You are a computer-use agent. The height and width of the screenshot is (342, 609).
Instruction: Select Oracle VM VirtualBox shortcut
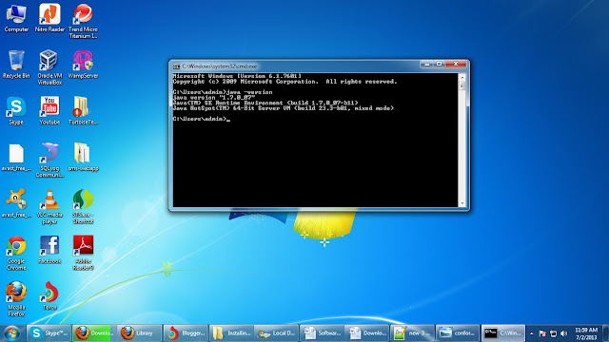click(49, 67)
